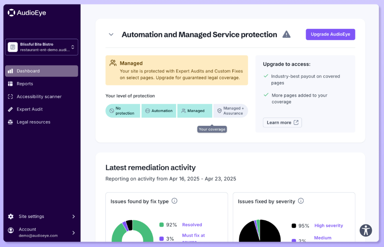The width and height of the screenshot is (384, 247).
Task: Click the Apr 16, 2025 - Apr 23, 2025 date text
Action: 202,179
